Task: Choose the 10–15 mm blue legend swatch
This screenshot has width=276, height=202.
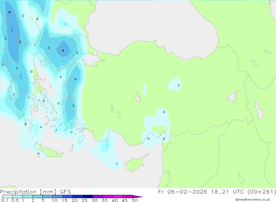Action: 58,196
